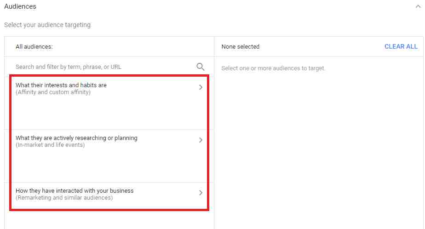Select the "Affinity and custom affinity" subtitle

(53, 92)
